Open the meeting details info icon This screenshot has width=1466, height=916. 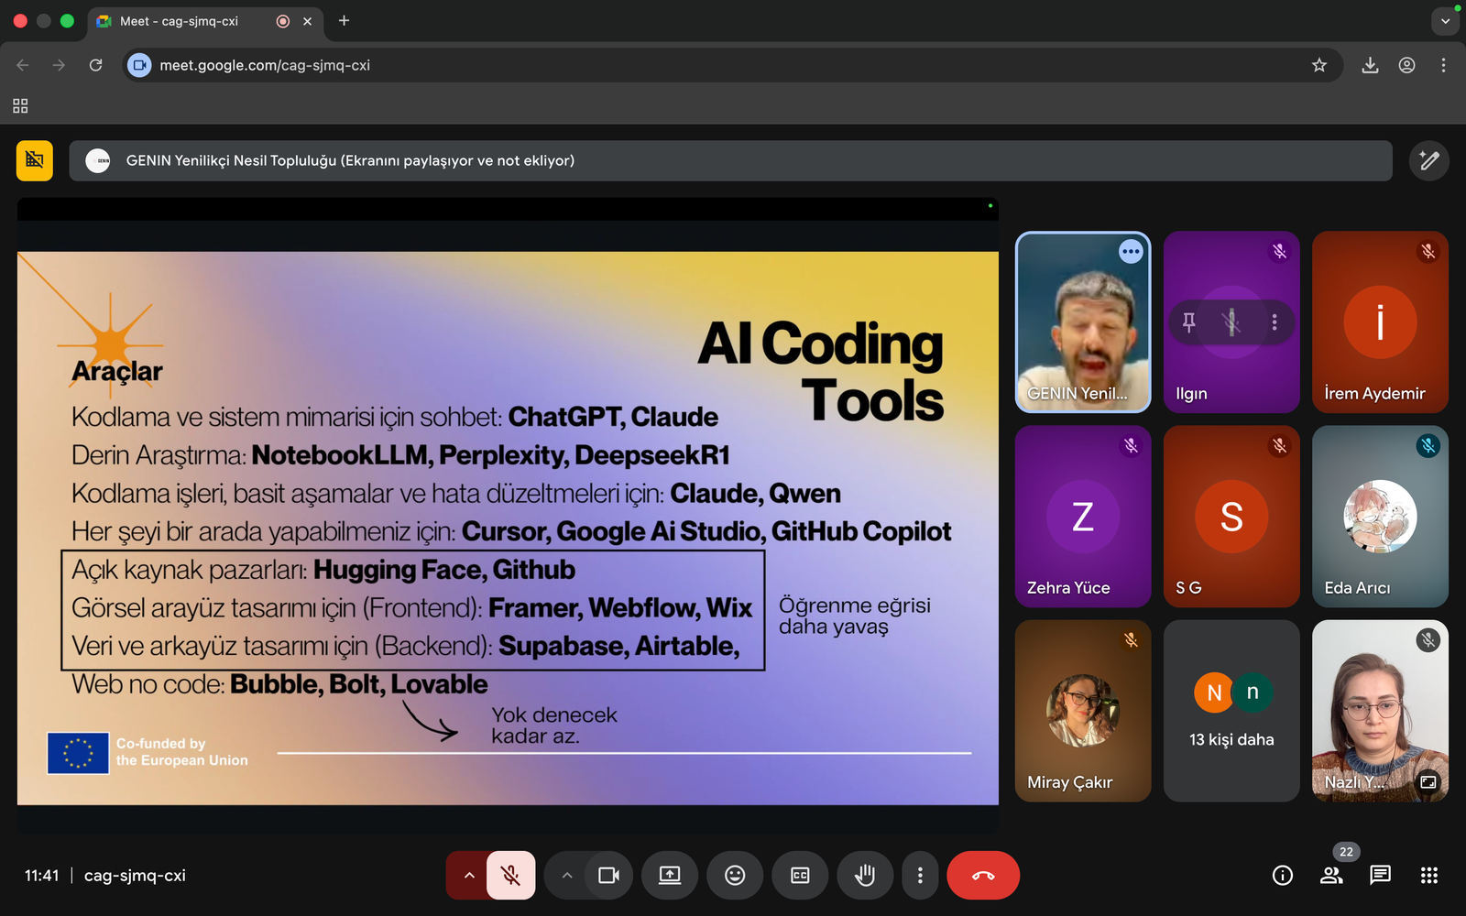(x=1283, y=876)
